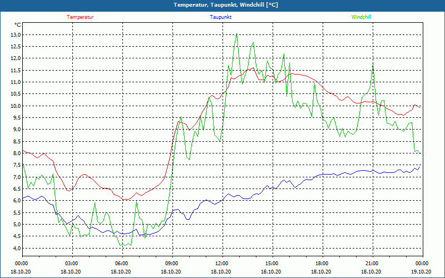Click the 13,0 y-axis value
The width and height of the screenshot is (445, 278).
click(16, 35)
